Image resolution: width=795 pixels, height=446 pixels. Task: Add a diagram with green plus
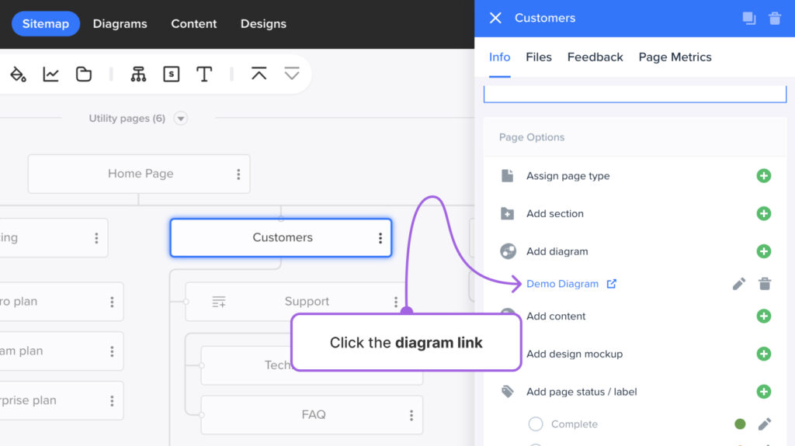[764, 251]
